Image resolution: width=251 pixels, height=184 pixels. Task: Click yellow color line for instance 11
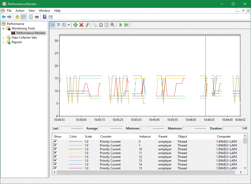(x=76, y=153)
